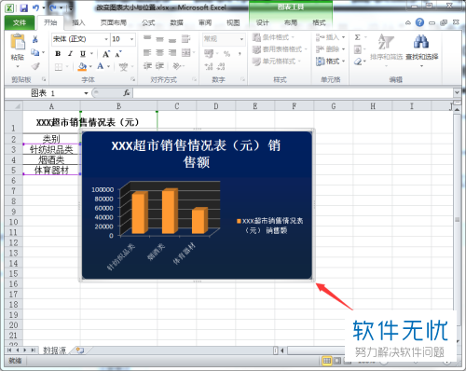Decrease font size with small A
Viewport: 466px width, 371px height.
118,54
